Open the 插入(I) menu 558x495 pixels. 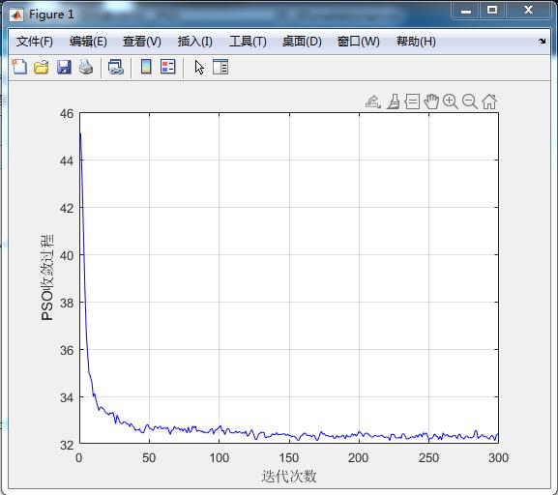[x=195, y=42]
